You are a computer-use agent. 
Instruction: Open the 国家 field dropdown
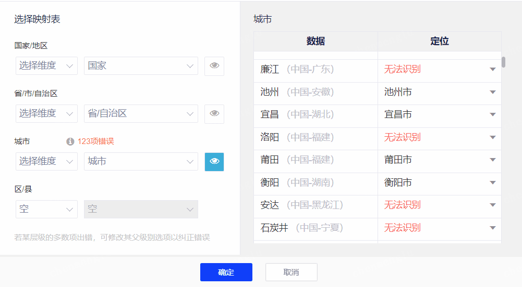[141, 66]
